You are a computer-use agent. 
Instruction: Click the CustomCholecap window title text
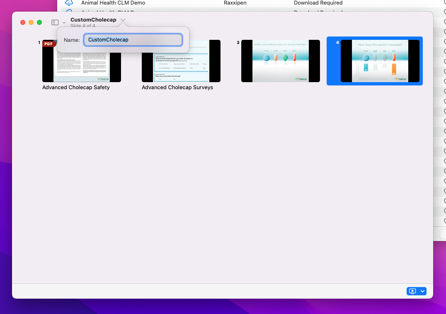(93, 20)
